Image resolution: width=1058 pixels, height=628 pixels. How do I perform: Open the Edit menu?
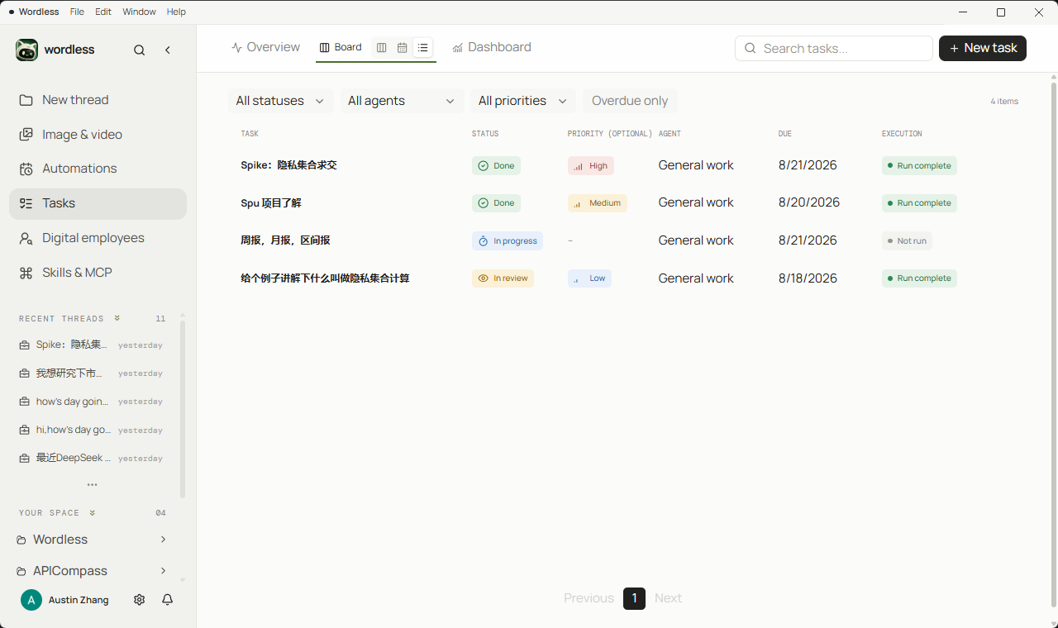[x=103, y=12]
